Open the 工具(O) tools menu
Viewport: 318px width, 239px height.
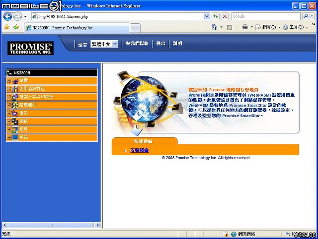(295, 27)
